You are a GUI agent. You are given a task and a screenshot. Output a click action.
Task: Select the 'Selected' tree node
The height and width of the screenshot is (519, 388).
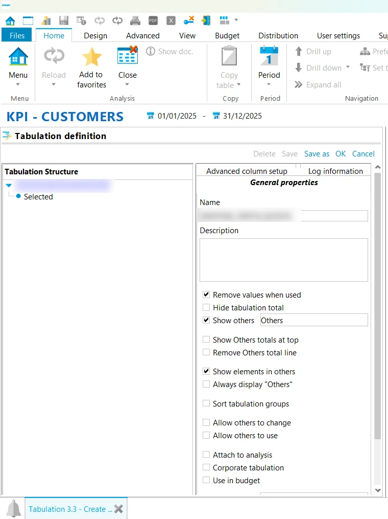(x=38, y=197)
